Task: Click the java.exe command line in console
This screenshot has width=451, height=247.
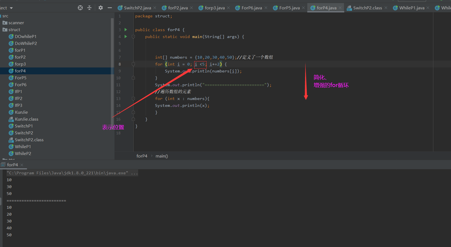Action: click(72, 173)
